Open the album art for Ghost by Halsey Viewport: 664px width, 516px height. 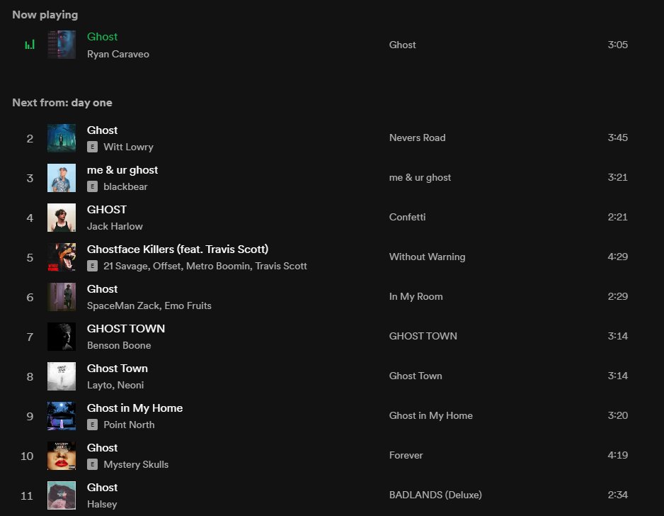62,495
